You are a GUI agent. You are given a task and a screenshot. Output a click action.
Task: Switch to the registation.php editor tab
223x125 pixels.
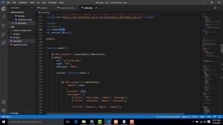pyautogui.click(x=67, y=8)
